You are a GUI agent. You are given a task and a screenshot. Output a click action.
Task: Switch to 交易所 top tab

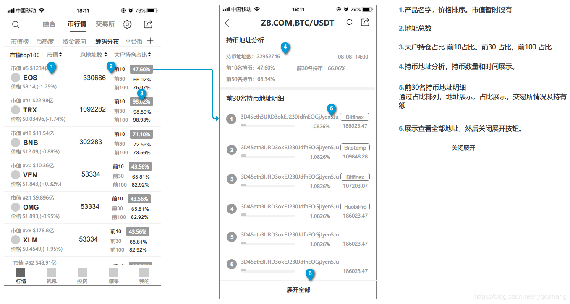pyautogui.click(x=105, y=24)
